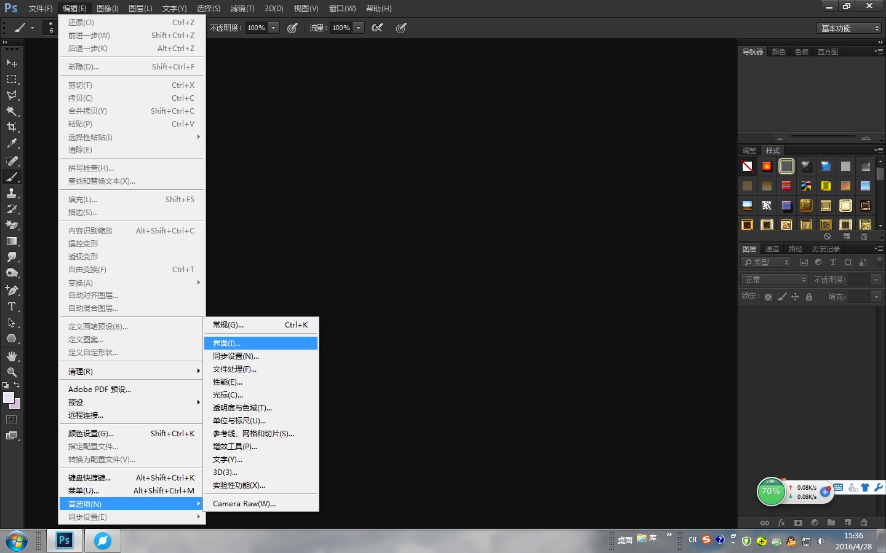Toggle lock position icon
Image resolution: width=886 pixels, height=553 pixels.
(795, 297)
